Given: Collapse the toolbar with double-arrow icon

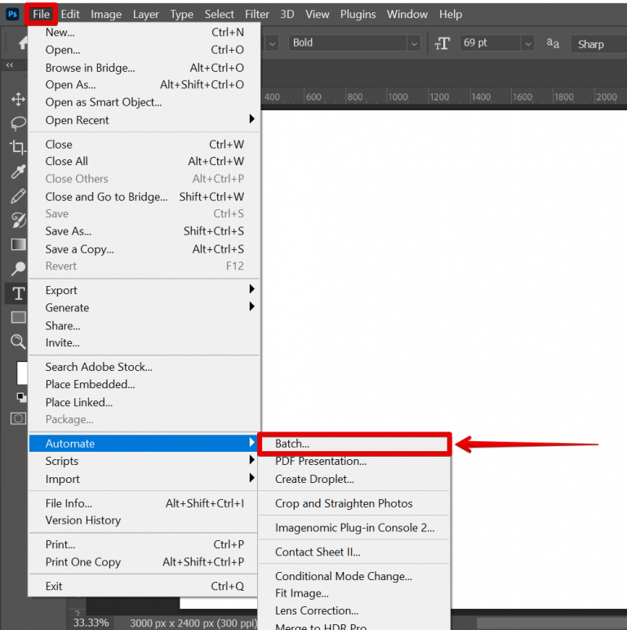Looking at the screenshot, I should [10, 65].
